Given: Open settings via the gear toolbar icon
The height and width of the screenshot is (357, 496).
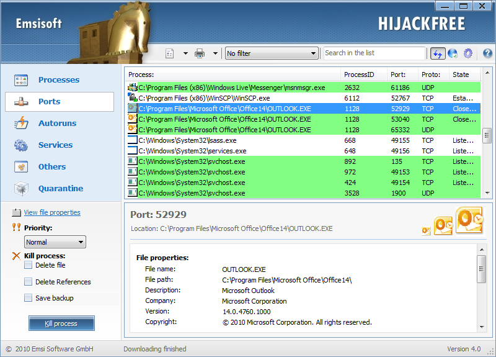Looking at the screenshot, I should [468, 53].
